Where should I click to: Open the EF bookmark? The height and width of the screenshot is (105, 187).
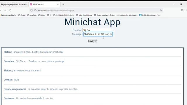[x=49, y=15]
